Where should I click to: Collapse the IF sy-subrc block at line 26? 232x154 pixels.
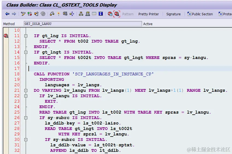click(26, 118)
